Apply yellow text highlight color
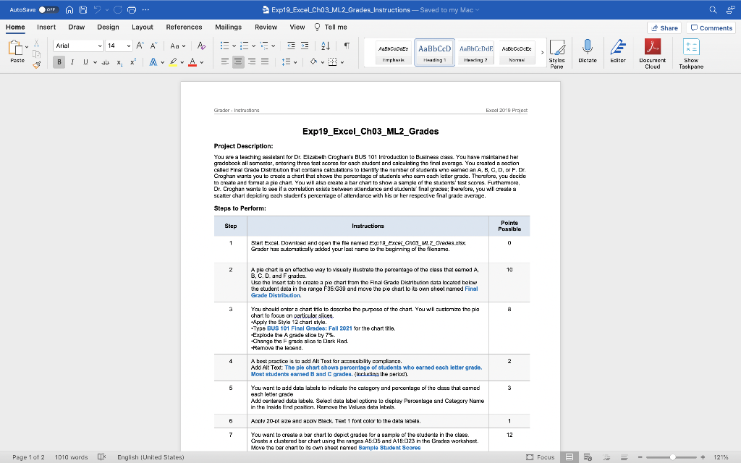This screenshot has width=741, height=463. tap(173, 62)
